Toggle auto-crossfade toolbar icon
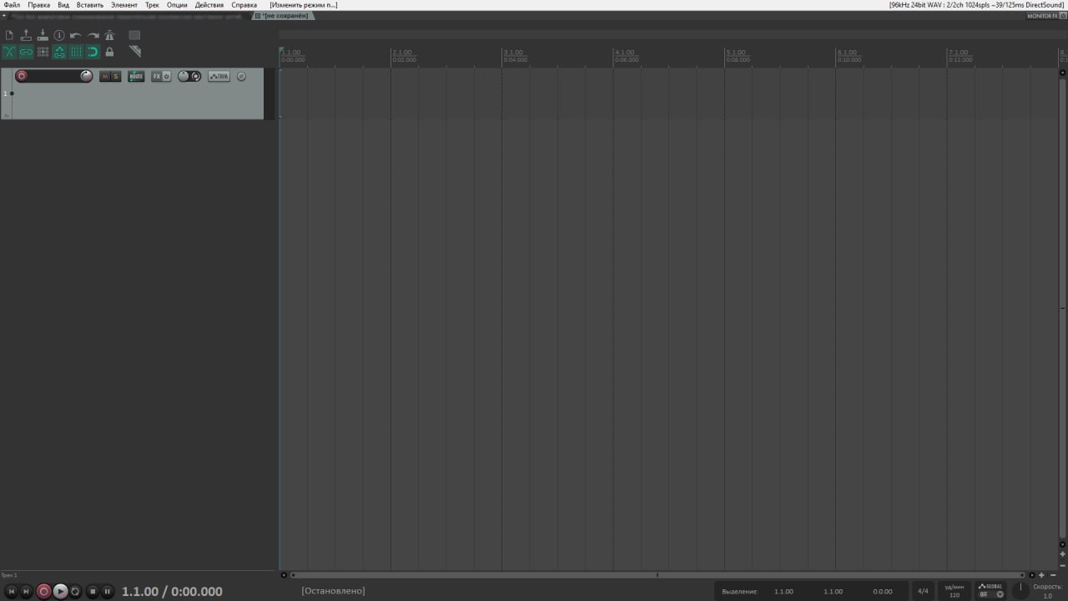The image size is (1068, 601). point(9,52)
